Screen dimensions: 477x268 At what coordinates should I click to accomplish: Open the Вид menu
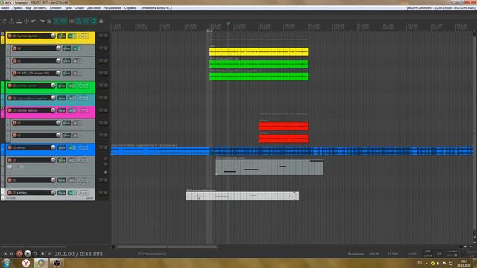click(28, 8)
